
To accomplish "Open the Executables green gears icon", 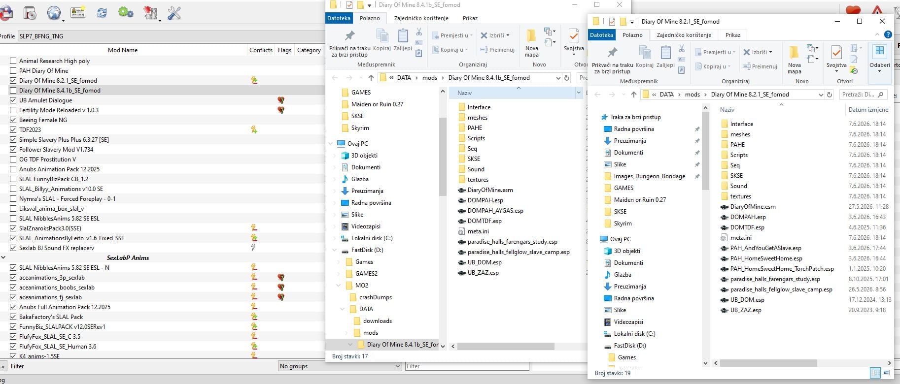I will point(126,12).
